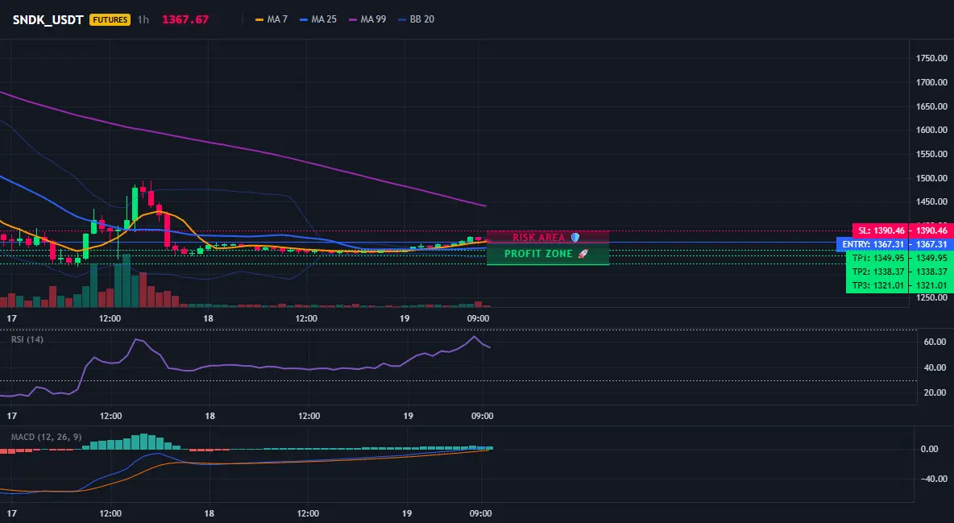954x523 pixels.
Task: Click the 20.00 RSI axis value
Action: pos(935,392)
